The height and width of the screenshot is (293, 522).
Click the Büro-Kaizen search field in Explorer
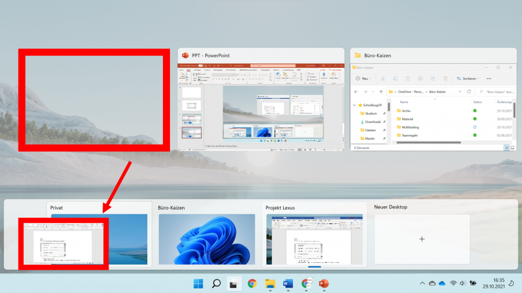pos(496,91)
